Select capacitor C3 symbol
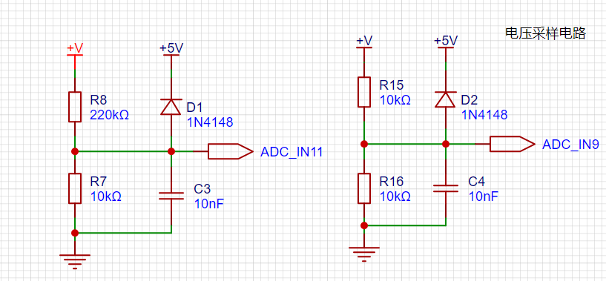This screenshot has height=281, width=606. 171,196
